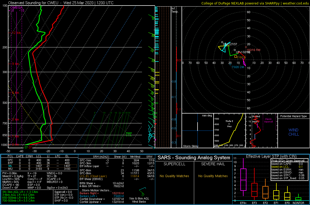The height and width of the screenshot is (205, 310).
Task: Select the green 'LCL' marker on the Skew-T
Action: tap(129, 135)
